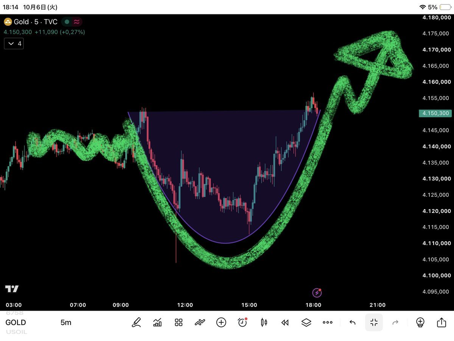Open the indicators chart icon
Viewport: 454px width, 341px height.
(x=157, y=322)
